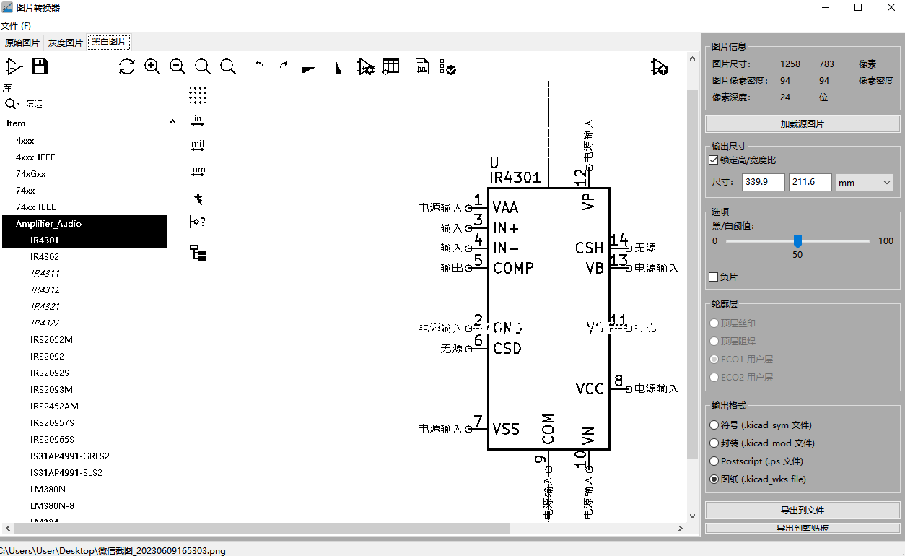Set measurement units to mm
This screenshot has height=556, width=905.
coord(198,170)
